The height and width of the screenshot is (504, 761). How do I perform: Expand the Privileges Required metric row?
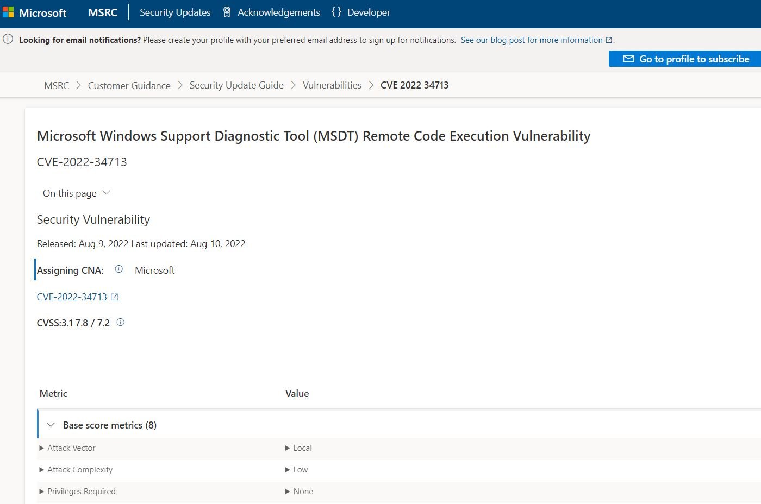(78, 492)
